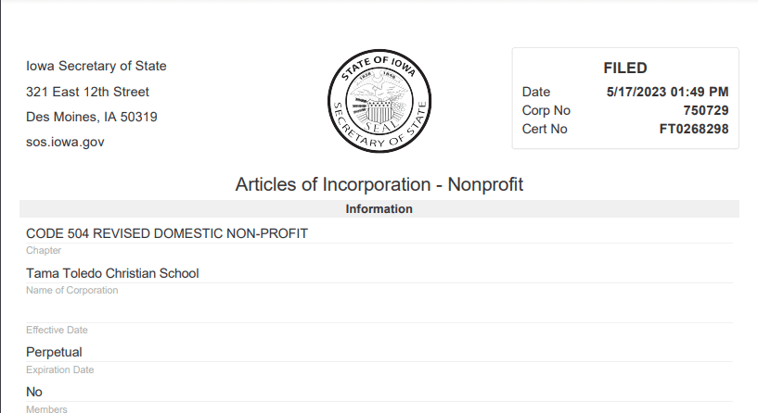The image size is (758, 413).
Task: Click the Chapter field label
Action: click(x=44, y=251)
